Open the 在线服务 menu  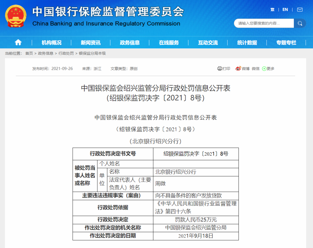click(169, 43)
